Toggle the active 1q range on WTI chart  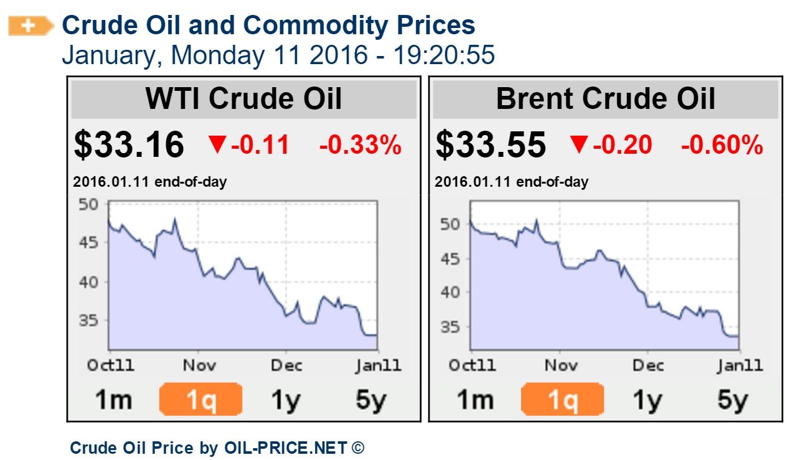(202, 399)
